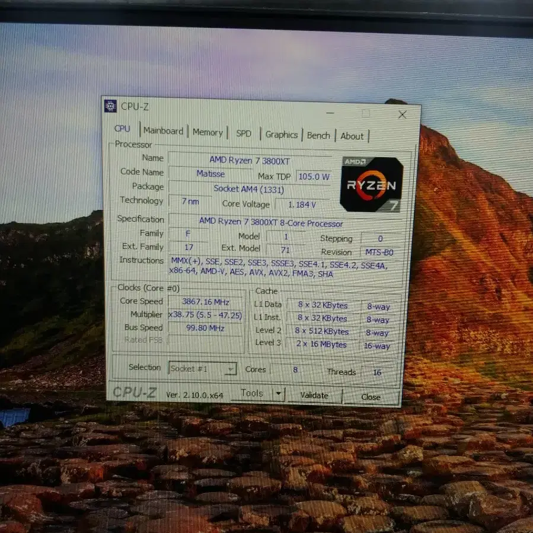The width and height of the screenshot is (533, 533).
Task: Click the L1 Inst. '8-way' associativity value
Action: (x=378, y=320)
